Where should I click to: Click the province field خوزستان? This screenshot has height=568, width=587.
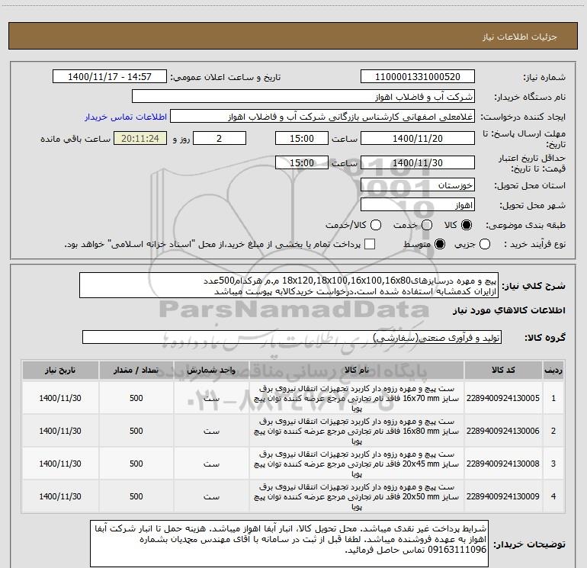(418, 185)
